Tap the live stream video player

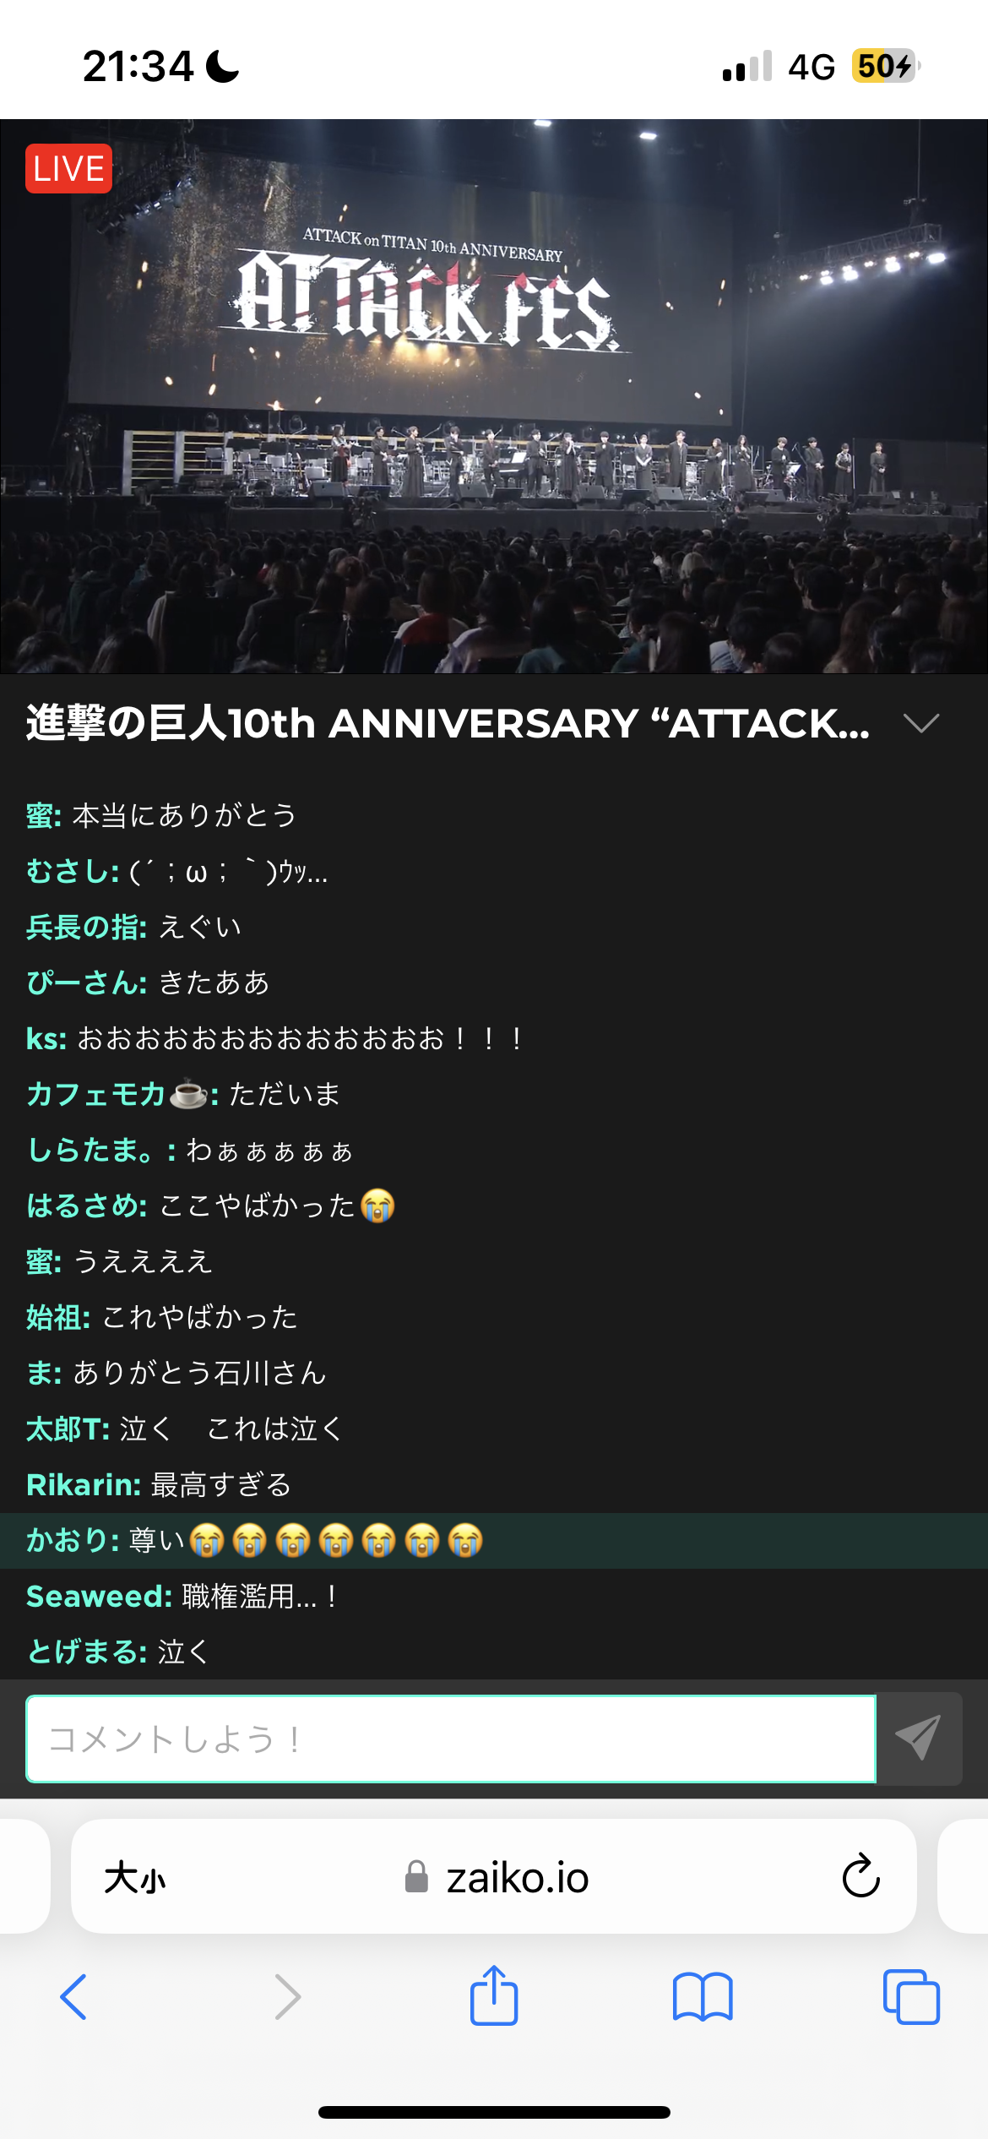(x=494, y=396)
